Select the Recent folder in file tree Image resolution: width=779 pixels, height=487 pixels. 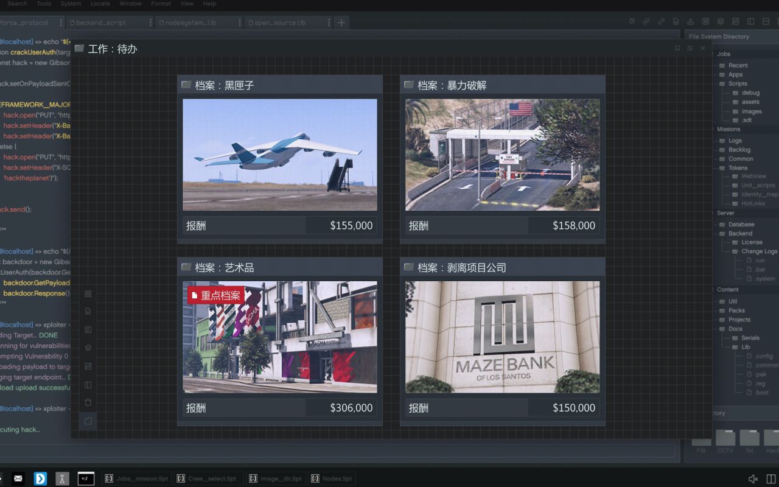point(734,65)
